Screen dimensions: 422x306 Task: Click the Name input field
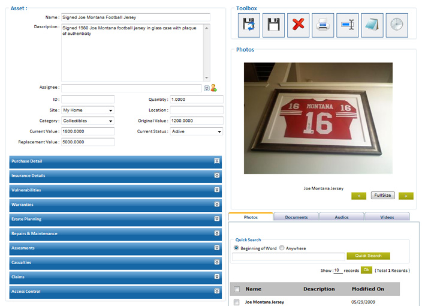[x=135, y=17]
